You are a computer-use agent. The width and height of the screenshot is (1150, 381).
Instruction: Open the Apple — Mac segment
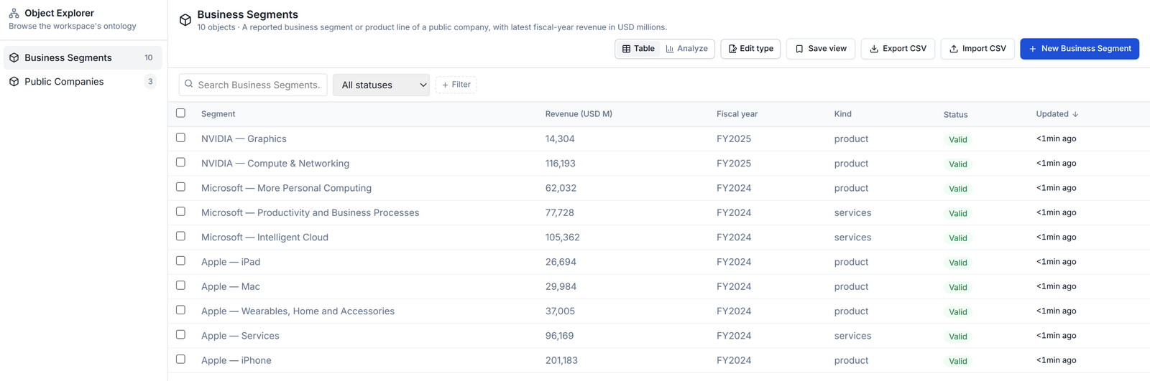tap(231, 287)
